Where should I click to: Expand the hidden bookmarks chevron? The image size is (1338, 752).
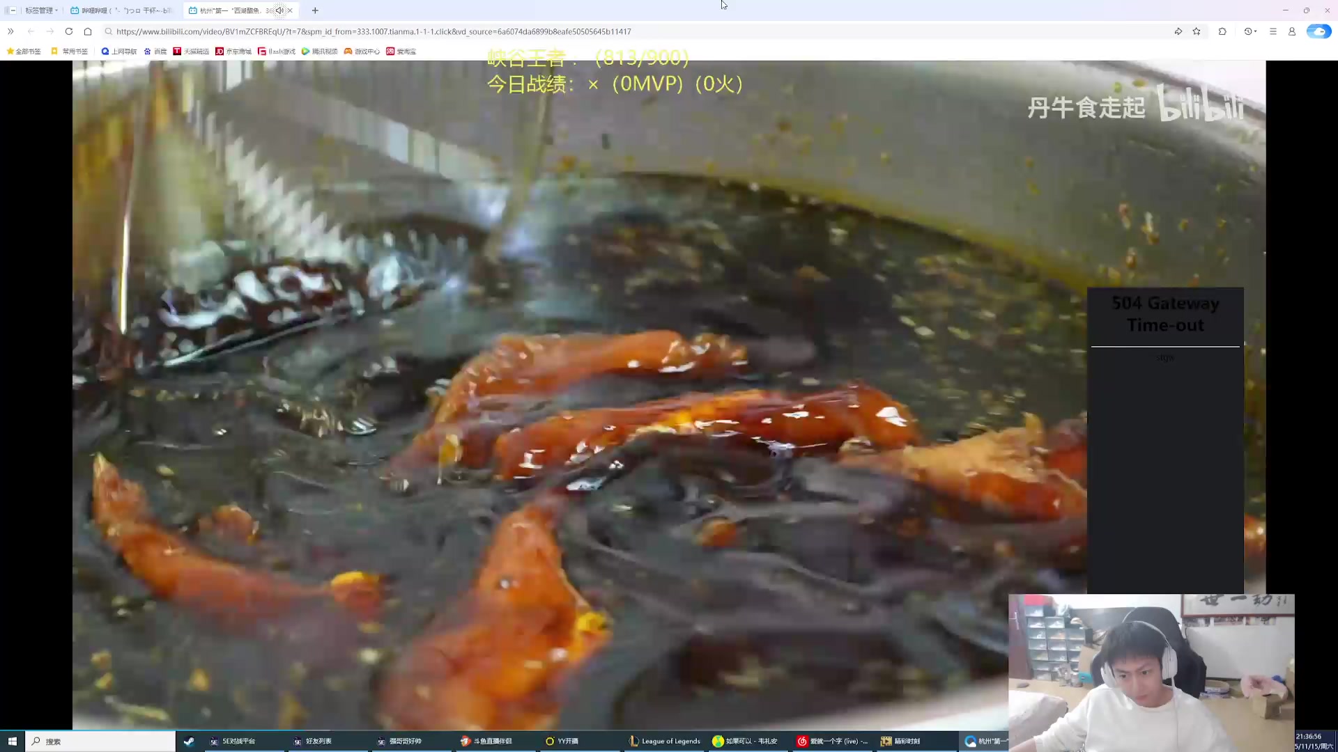(x=10, y=31)
